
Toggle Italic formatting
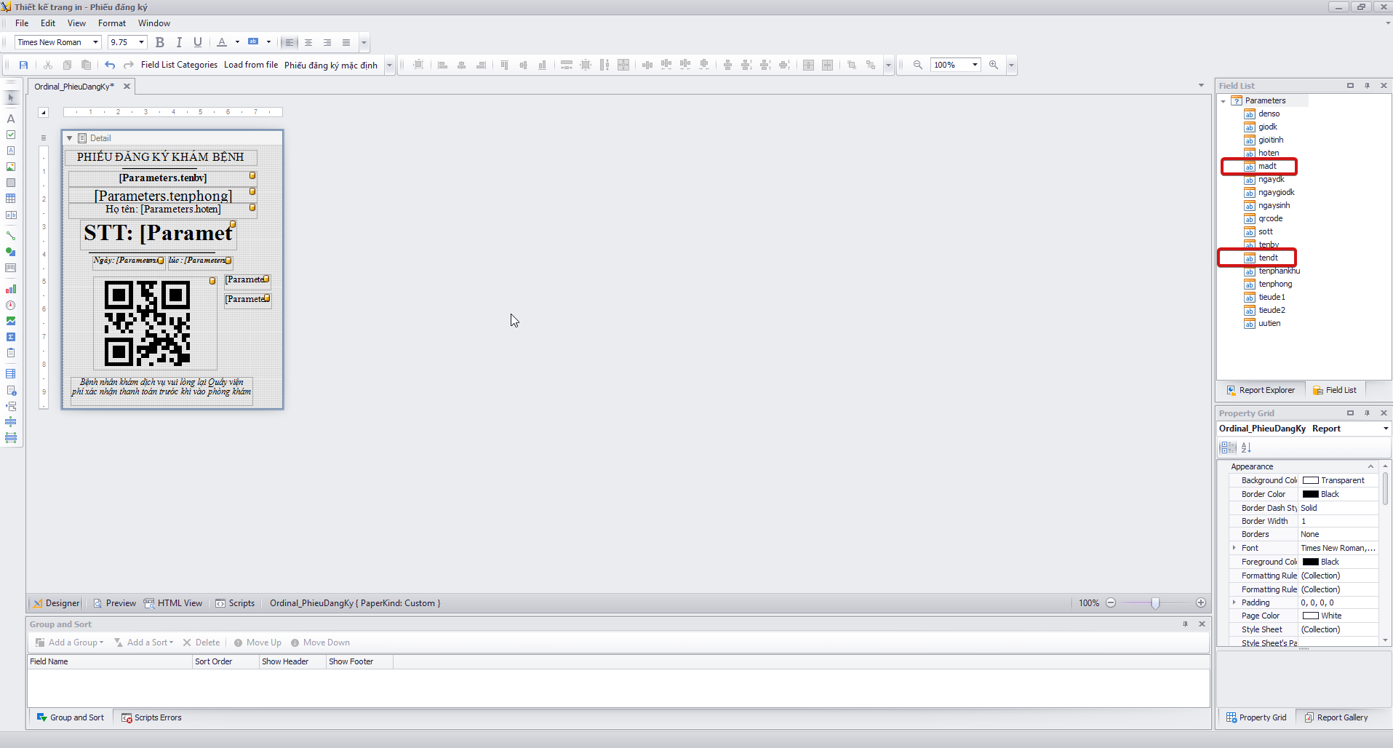click(179, 42)
